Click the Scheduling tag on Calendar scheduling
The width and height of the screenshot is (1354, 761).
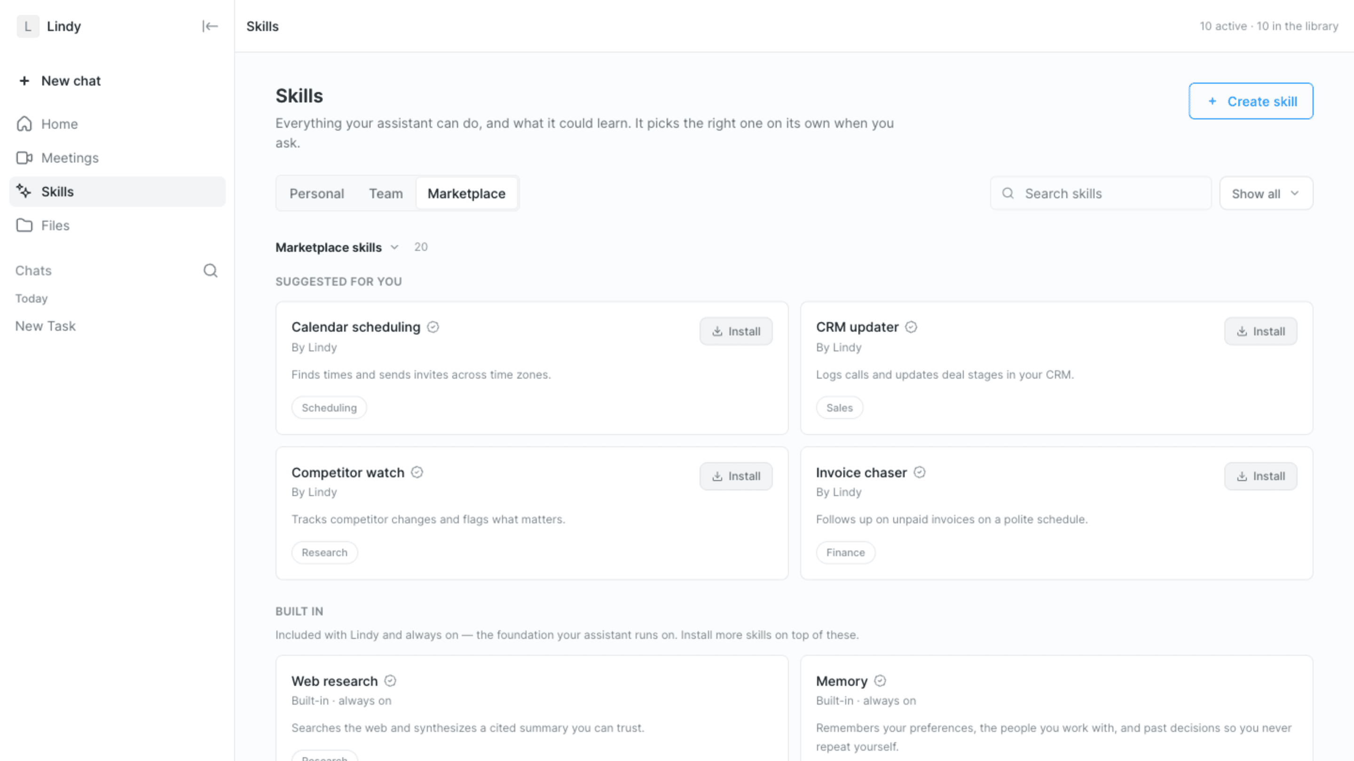pos(329,408)
